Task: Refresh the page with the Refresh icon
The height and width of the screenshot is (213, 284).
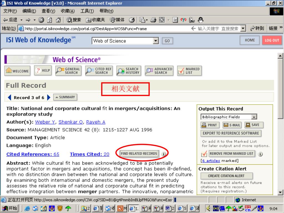Action: [x=50, y=20]
